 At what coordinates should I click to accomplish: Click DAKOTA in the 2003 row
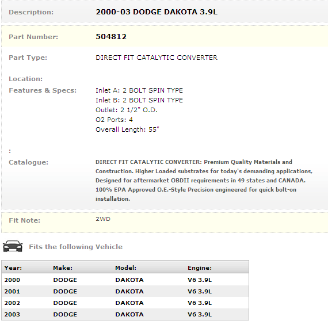pos(129,315)
